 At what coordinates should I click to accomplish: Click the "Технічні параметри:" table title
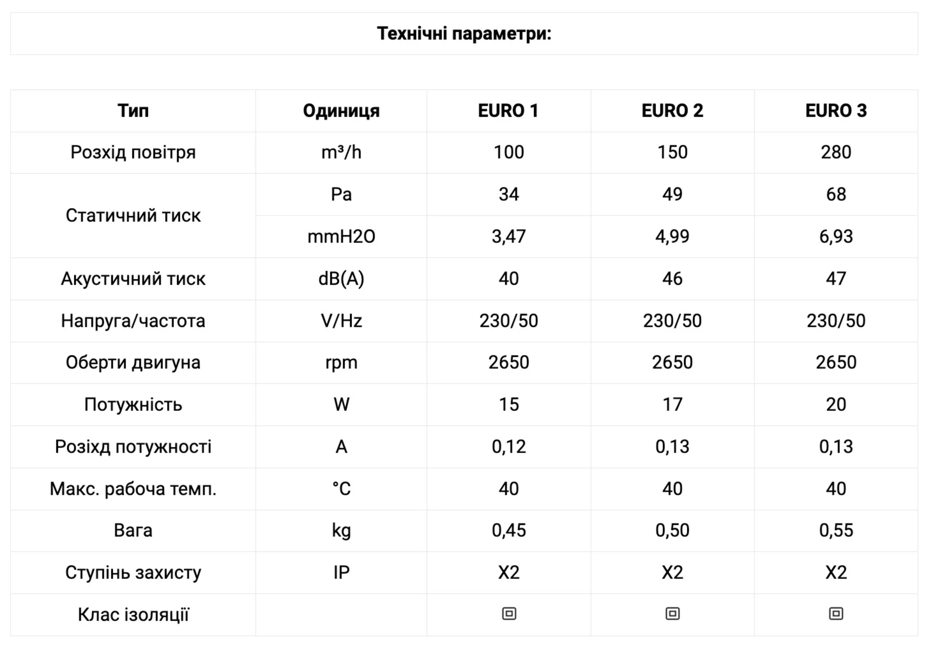464,34
